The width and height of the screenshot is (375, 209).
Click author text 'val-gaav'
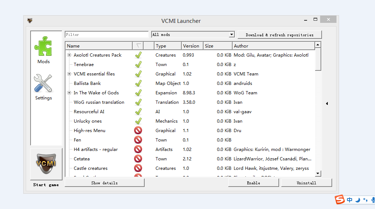tap(242, 112)
